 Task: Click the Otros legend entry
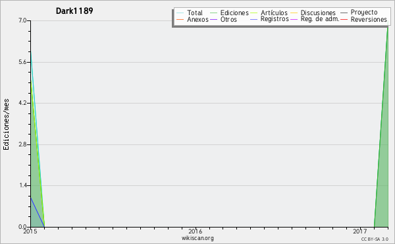point(223,19)
